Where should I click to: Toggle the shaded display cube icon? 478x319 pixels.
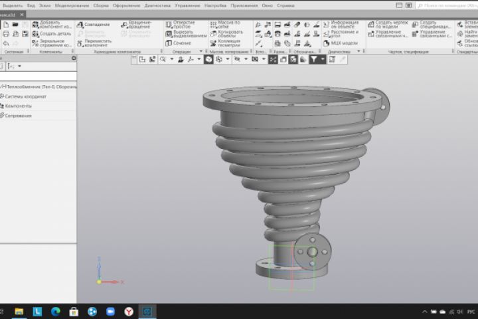pos(208,60)
